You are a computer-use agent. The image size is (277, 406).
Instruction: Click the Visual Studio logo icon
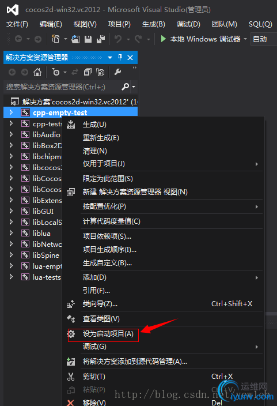(x=13, y=10)
